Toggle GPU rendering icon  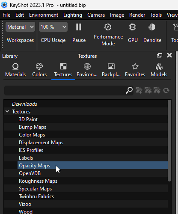pos(133,27)
